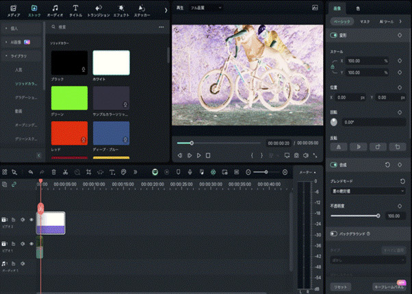412x294 pixels.
Task: Click the 不透明度 opacity slider
Action: [355, 215]
